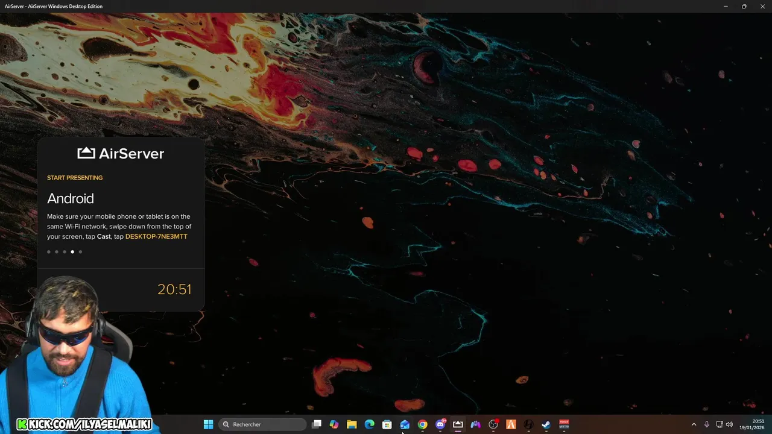Viewport: 772px width, 434px height.
Task: Click the Android heading in AirServer panel
Action: tap(71, 198)
